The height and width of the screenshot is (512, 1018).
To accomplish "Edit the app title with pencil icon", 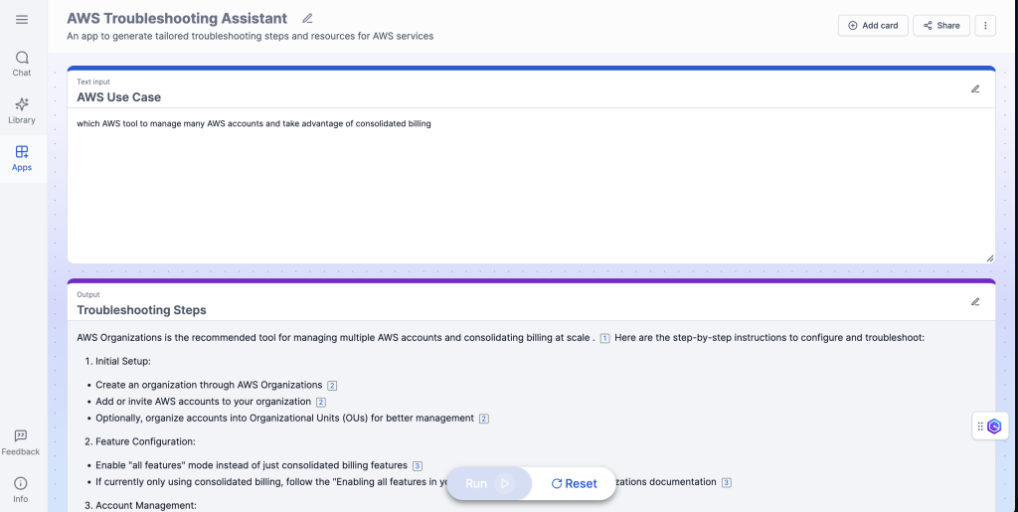I will pyautogui.click(x=308, y=19).
